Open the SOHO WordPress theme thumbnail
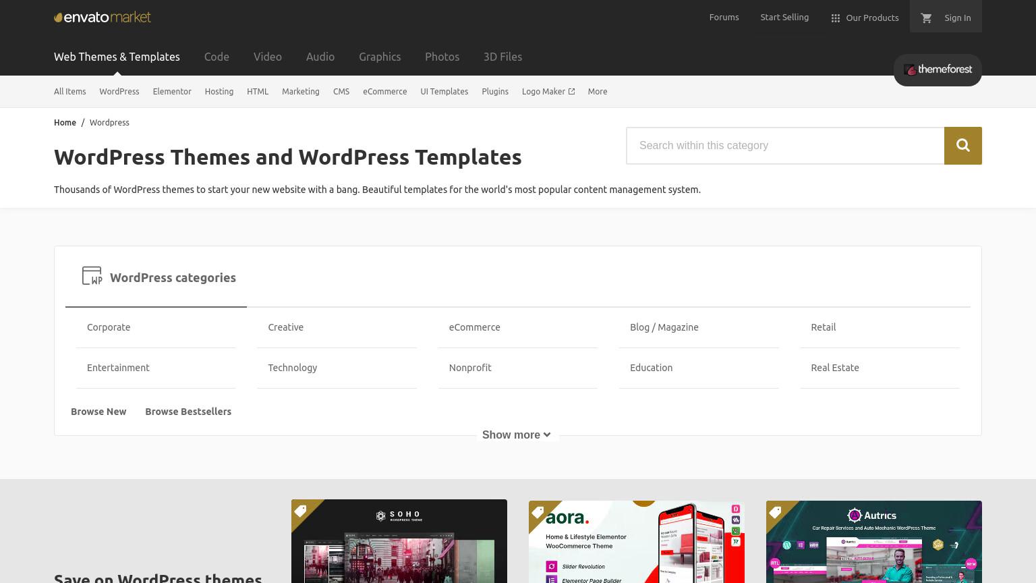The height and width of the screenshot is (583, 1036). coord(399,541)
